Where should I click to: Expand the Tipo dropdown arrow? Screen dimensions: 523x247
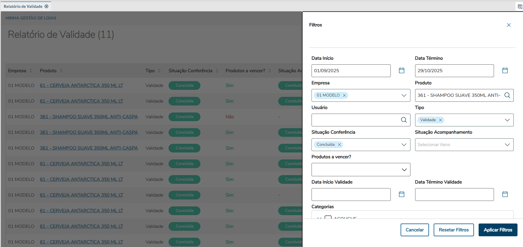click(507, 120)
